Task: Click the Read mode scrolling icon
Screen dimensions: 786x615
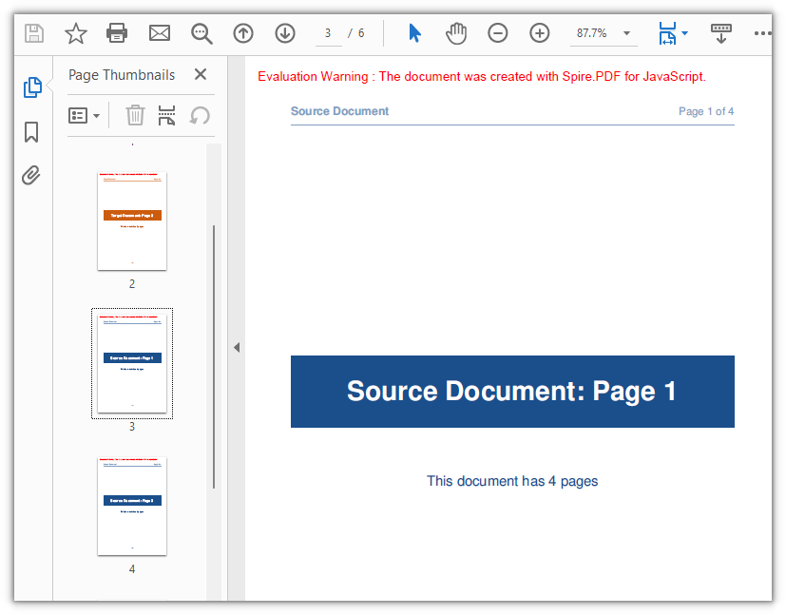Action: click(720, 33)
